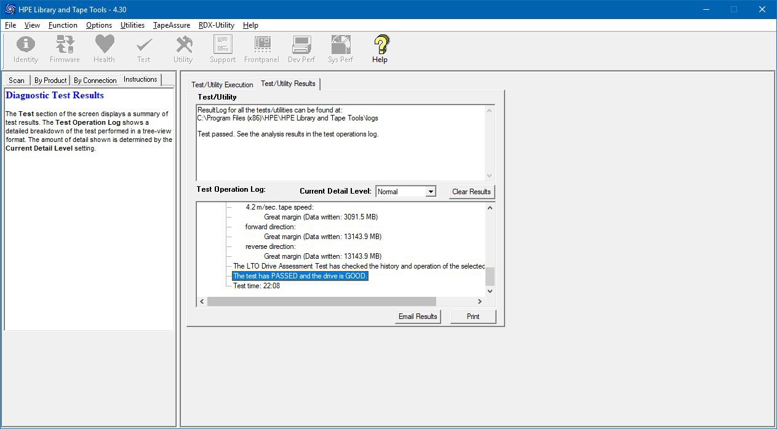The width and height of the screenshot is (777, 429).
Task: Select the Test/Utility Results tab
Action: pos(288,84)
